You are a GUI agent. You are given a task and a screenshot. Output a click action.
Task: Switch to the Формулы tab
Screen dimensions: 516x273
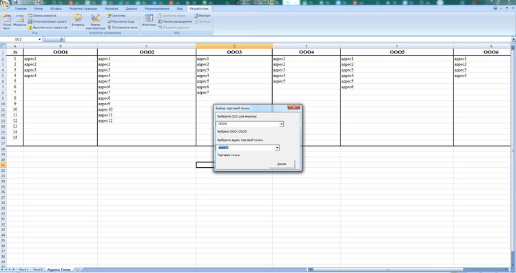point(112,8)
